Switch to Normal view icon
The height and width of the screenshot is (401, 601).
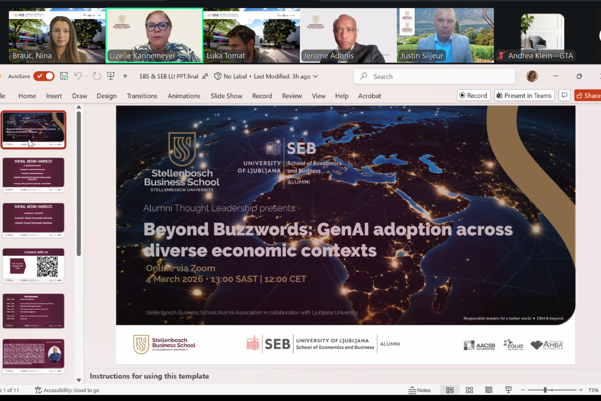point(450,390)
